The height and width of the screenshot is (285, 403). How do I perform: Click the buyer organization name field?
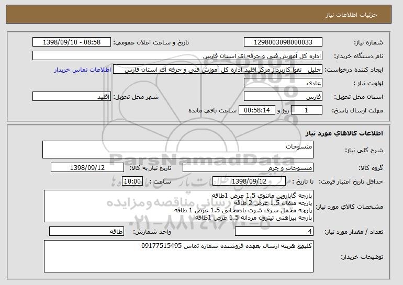pyautogui.click(x=177, y=56)
